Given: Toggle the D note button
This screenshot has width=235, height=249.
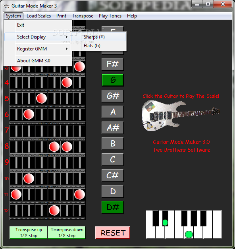Looking at the screenshot, I should tap(113, 191).
